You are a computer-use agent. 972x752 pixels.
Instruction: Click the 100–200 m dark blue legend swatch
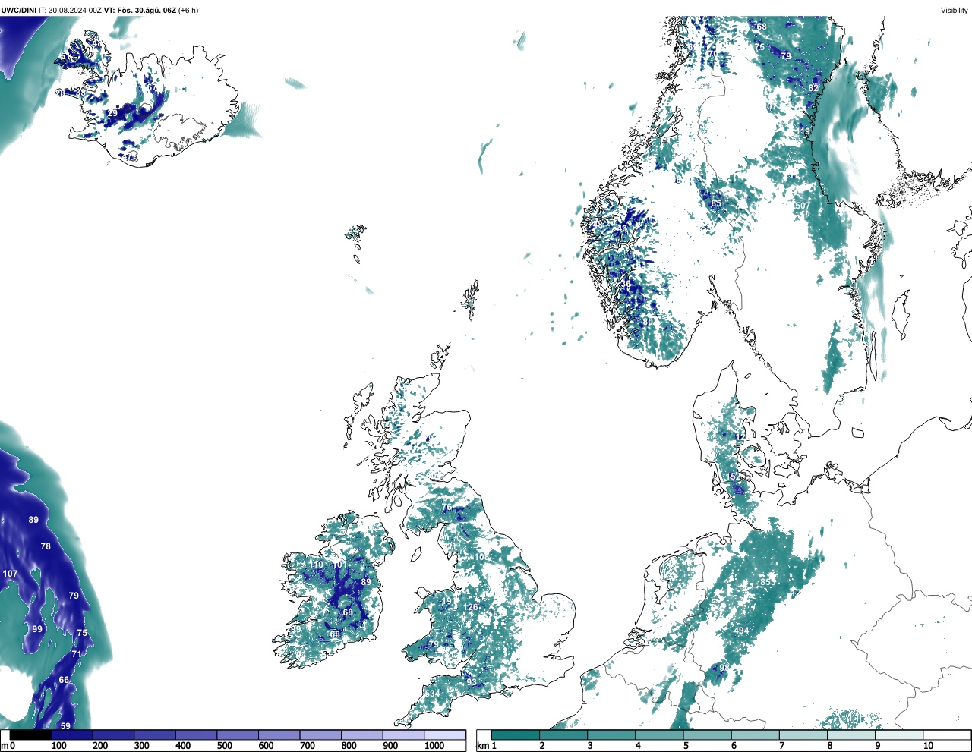point(72,735)
